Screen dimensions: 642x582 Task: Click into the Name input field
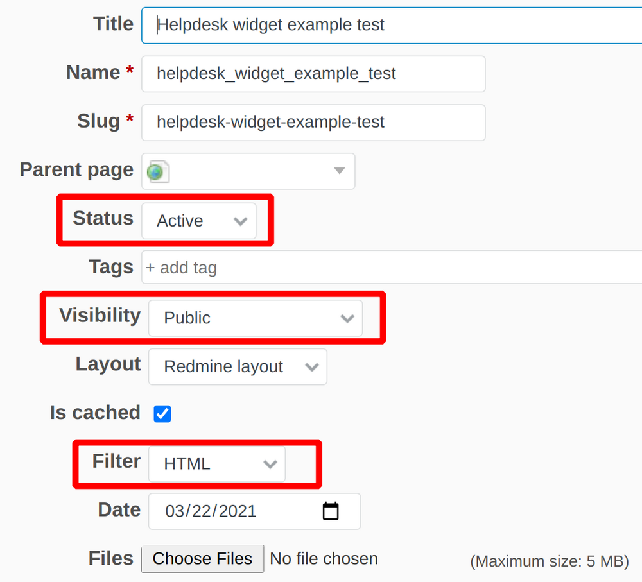point(313,74)
